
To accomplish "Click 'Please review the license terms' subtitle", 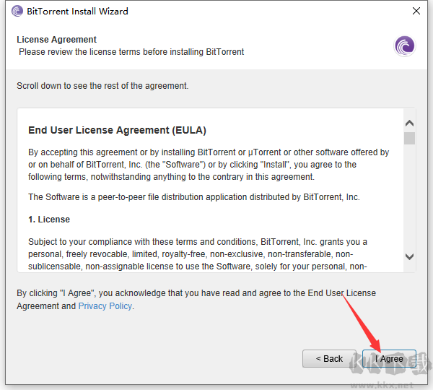I will click(131, 52).
